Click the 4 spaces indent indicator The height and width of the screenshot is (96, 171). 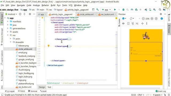[157, 95]
